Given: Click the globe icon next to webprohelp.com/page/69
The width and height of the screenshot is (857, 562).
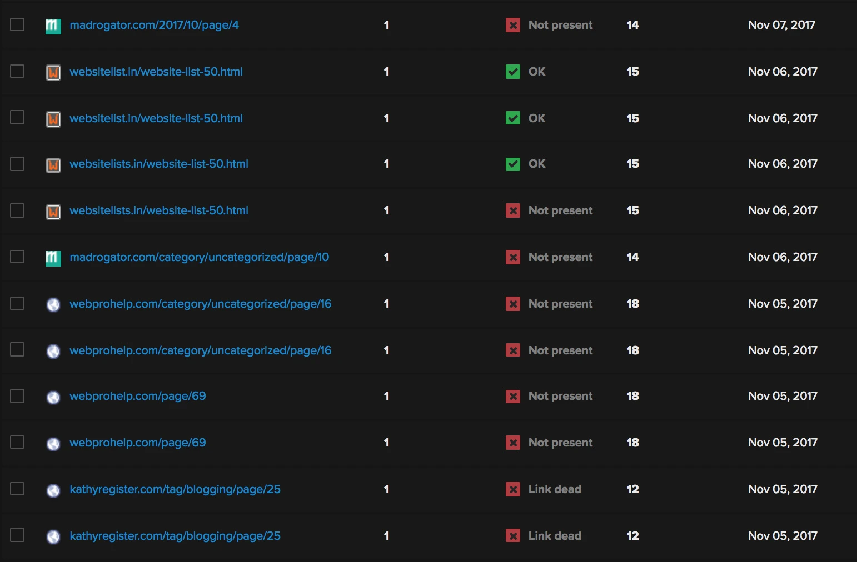Looking at the screenshot, I should (x=53, y=396).
